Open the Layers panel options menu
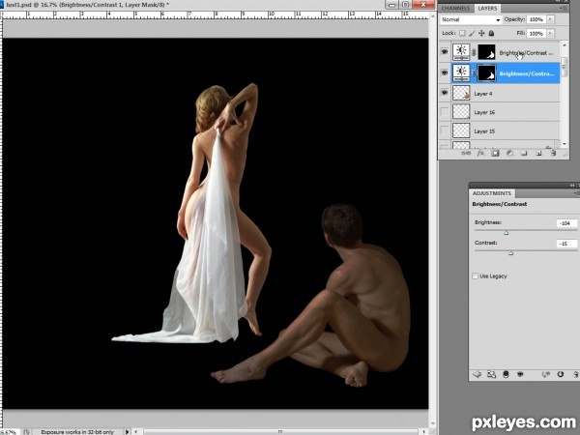580x435 pixels. point(565,8)
